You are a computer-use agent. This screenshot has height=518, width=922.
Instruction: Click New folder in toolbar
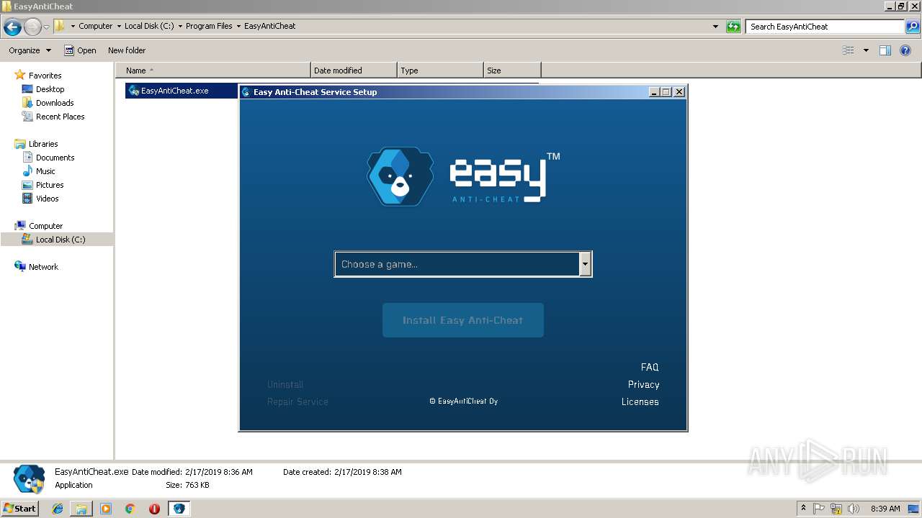click(127, 50)
